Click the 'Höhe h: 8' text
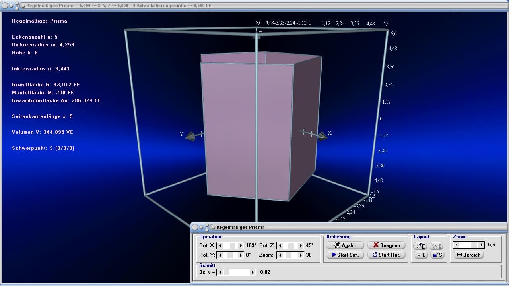Screen dimensions: 509x286 [x=25, y=53]
